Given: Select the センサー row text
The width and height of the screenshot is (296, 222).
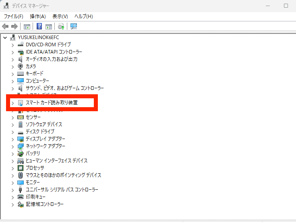Looking at the screenshot, I should coord(33,117).
